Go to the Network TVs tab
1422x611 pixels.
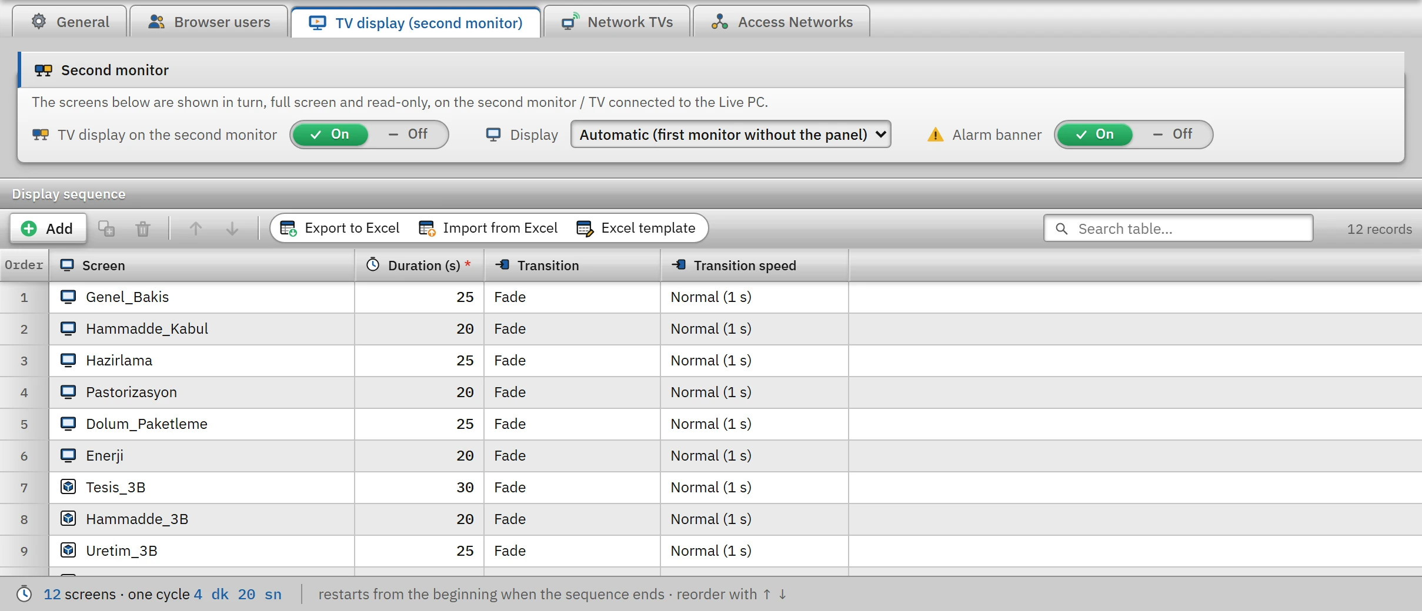coord(617,22)
